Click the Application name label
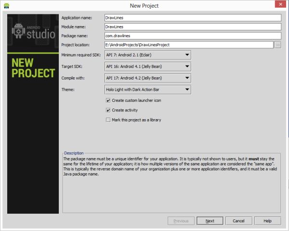289x231 pixels. [77, 18]
